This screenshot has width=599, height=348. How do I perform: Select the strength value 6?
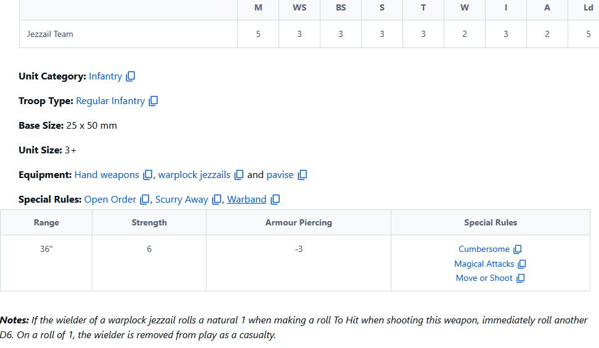[149, 249]
